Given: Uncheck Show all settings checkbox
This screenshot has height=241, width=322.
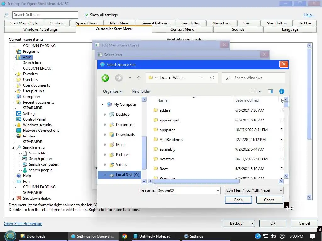Looking at the screenshot, I should point(87,15).
